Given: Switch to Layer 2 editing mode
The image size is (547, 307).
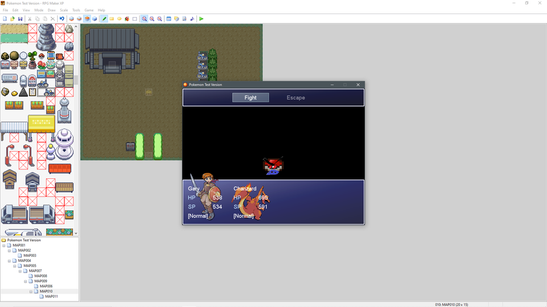Looking at the screenshot, I should click(x=79, y=19).
